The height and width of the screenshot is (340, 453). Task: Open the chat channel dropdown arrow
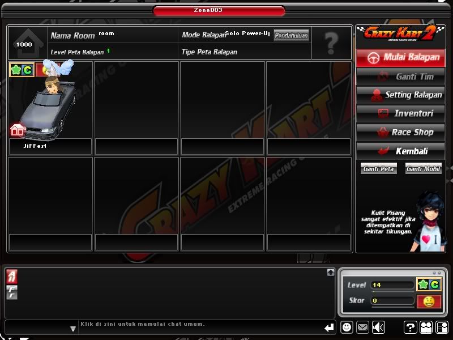tap(73, 329)
